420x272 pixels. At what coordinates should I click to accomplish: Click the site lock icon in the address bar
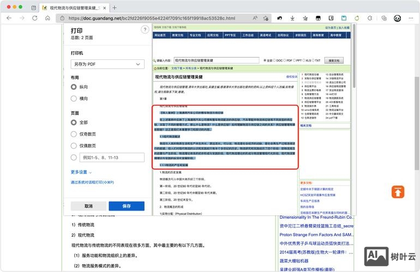click(62, 18)
